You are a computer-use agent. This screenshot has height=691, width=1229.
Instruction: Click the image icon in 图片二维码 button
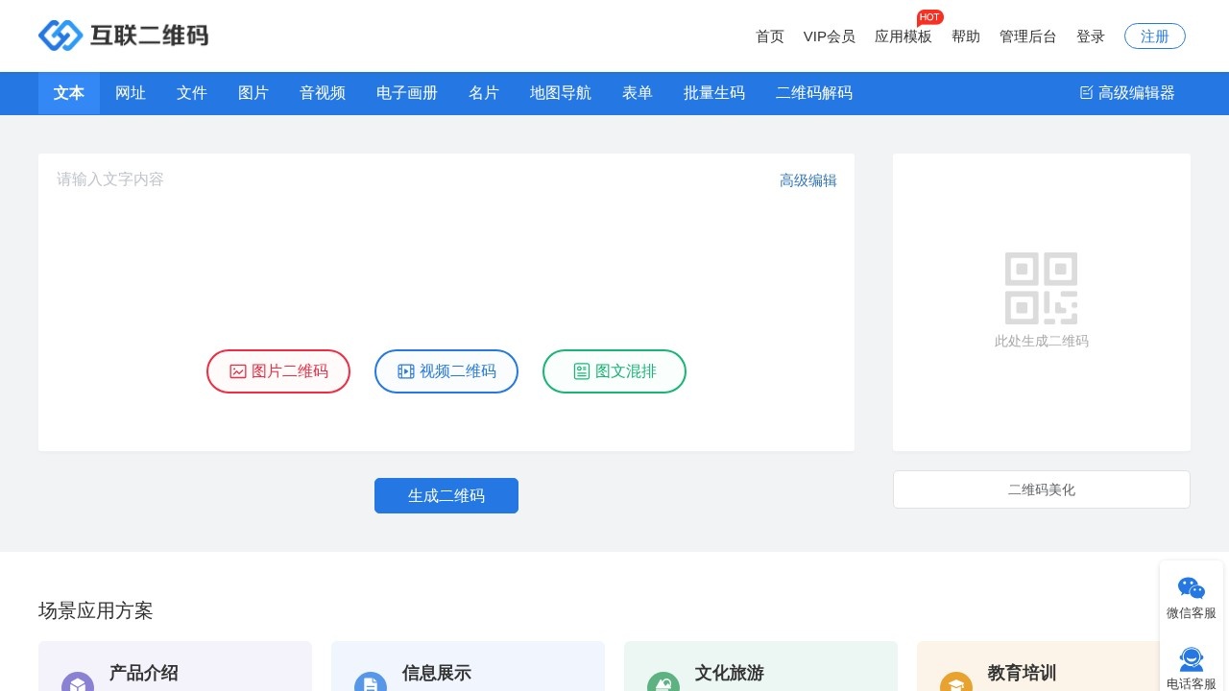click(238, 371)
